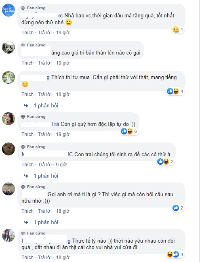
Task: Open the cat avatar of the 'Con trai chúng tôi' commenter
Action: (8, 149)
